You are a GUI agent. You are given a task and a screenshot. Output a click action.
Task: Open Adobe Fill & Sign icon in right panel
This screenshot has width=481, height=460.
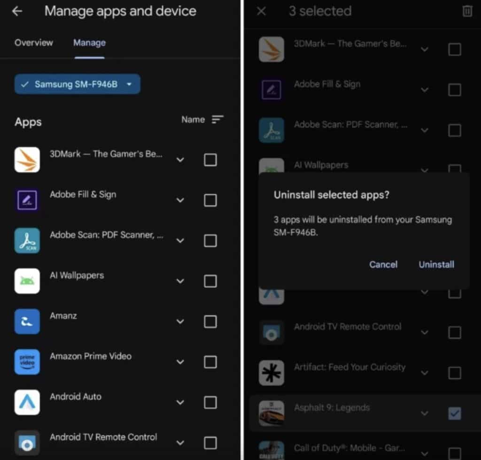pos(271,90)
